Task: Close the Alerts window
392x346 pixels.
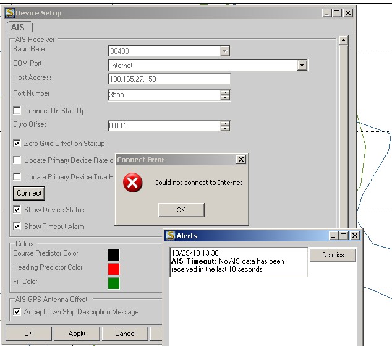Action: tap(354, 236)
